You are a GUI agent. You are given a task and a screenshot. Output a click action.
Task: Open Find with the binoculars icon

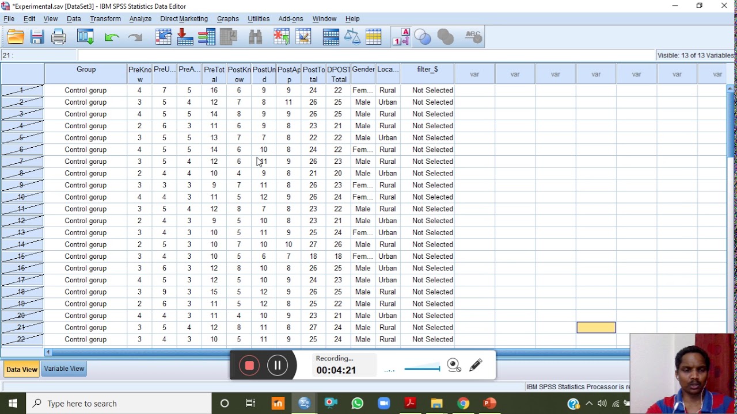click(256, 37)
